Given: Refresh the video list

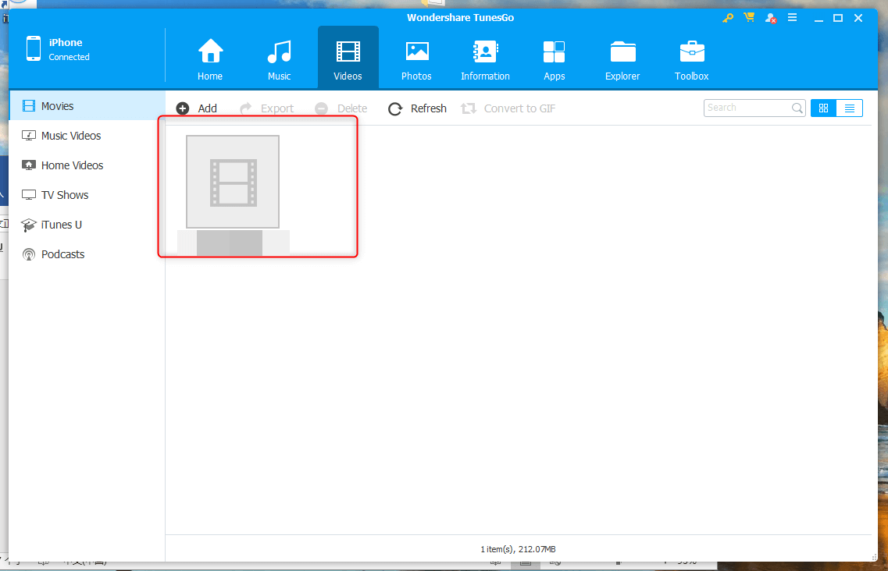Looking at the screenshot, I should (x=417, y=108).
